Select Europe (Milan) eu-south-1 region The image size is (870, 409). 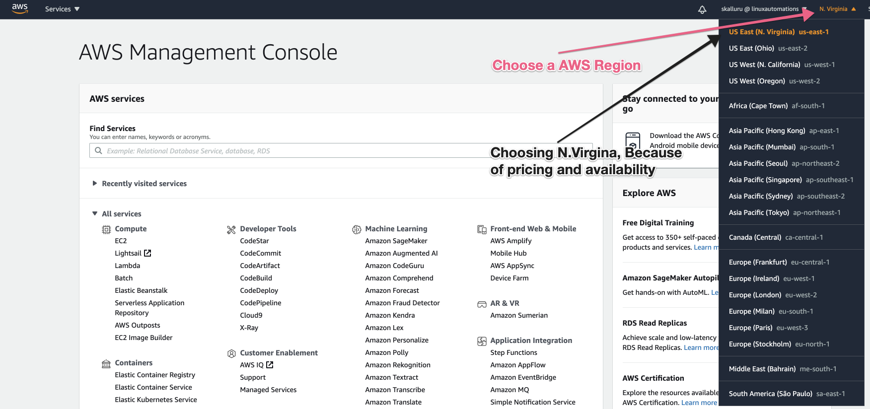click(792, 311)
